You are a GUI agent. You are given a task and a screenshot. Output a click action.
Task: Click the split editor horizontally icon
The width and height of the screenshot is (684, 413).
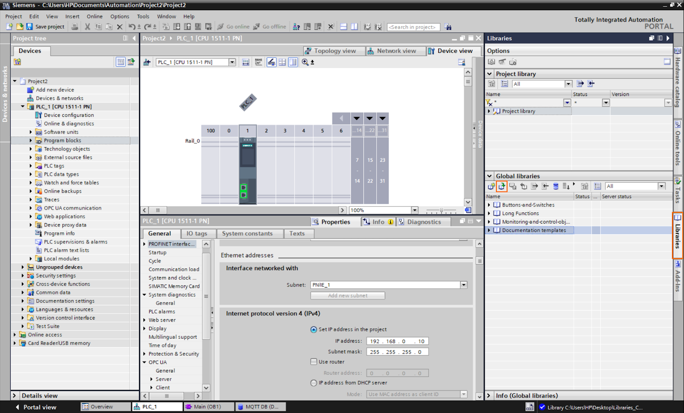click(344, 26)
